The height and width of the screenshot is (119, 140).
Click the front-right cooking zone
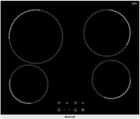tap(111, 79)
